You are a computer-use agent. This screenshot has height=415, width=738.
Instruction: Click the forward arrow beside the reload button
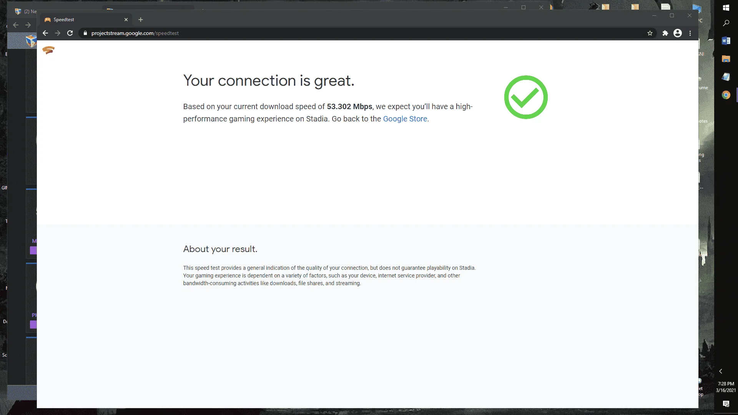click(x=58, y=33)
